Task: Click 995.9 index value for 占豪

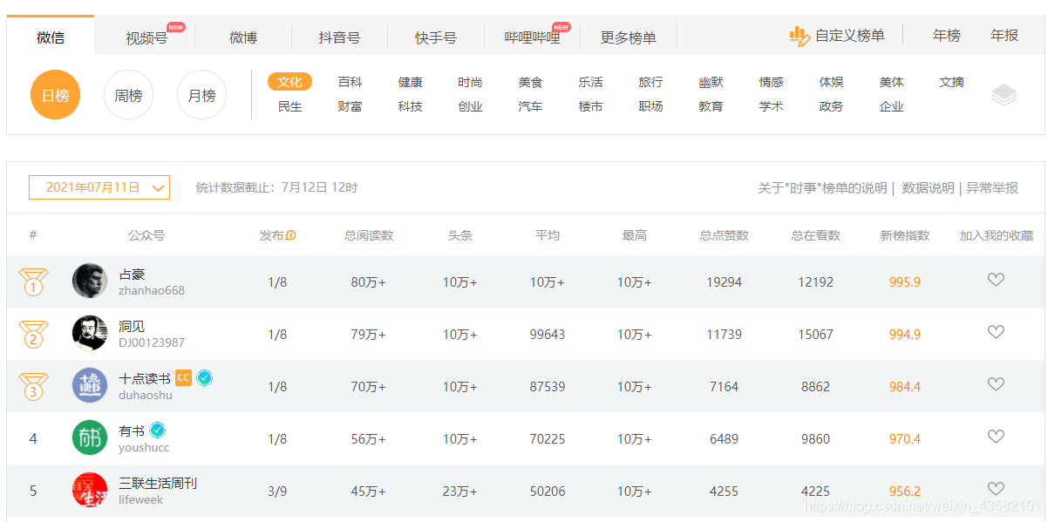Action: tap(905, 282)
